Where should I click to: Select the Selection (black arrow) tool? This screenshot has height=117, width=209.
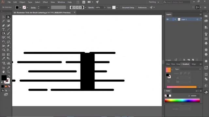tap(4, 17)
